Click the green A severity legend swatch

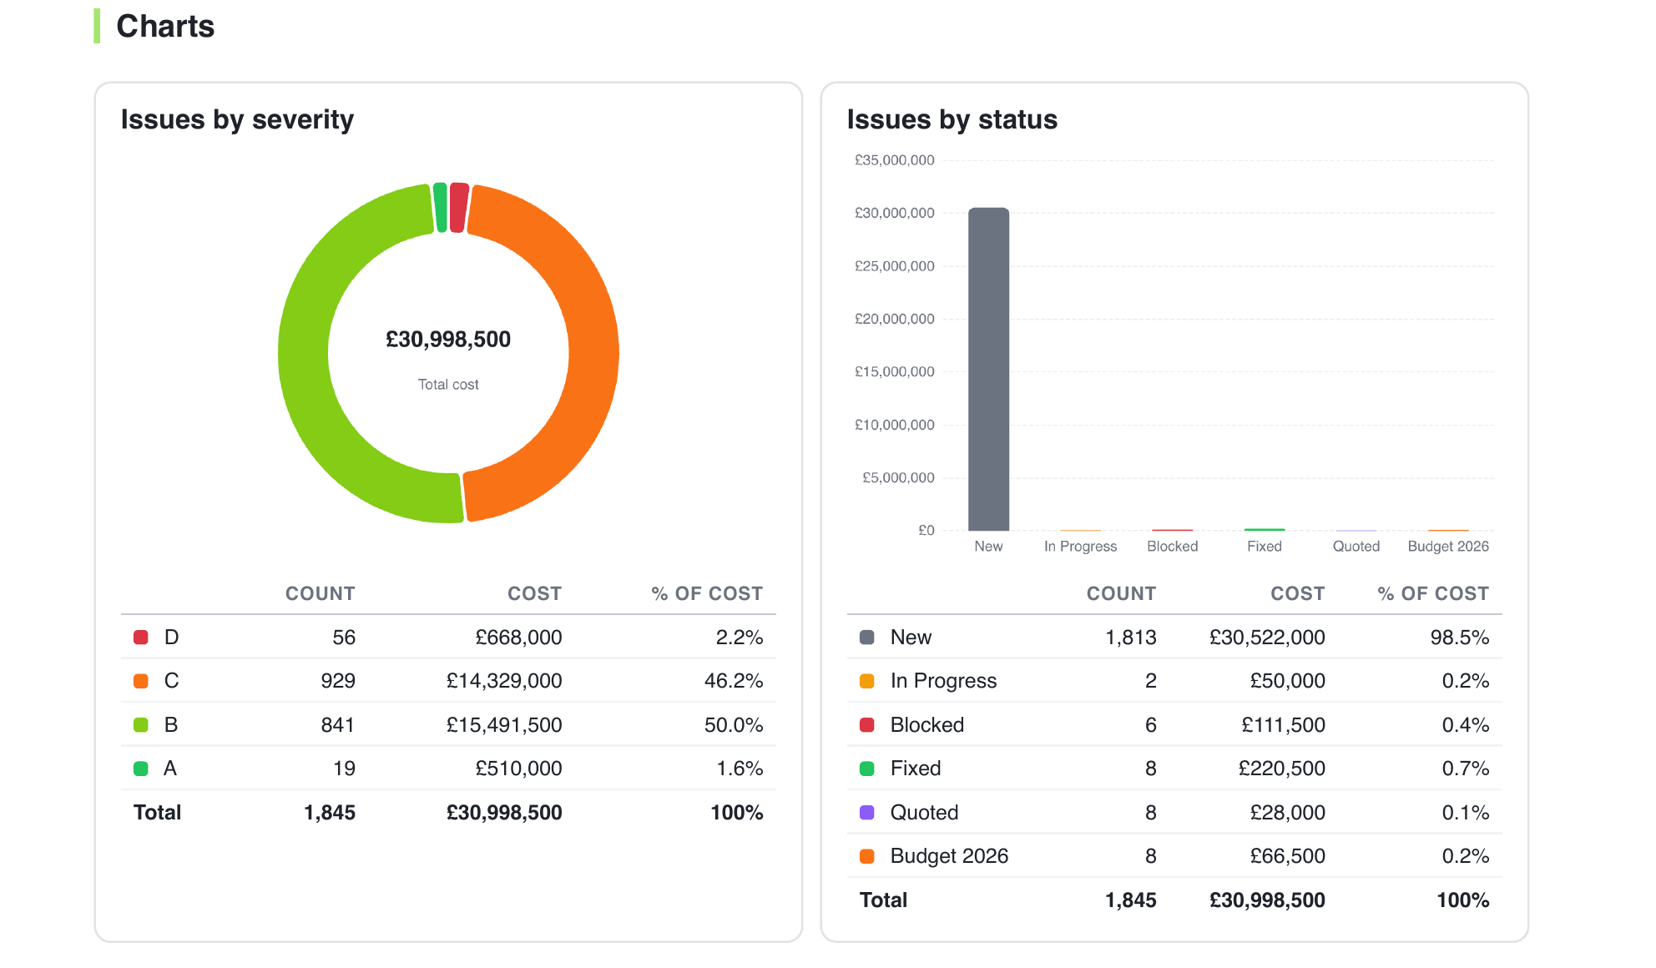[141, 769]
